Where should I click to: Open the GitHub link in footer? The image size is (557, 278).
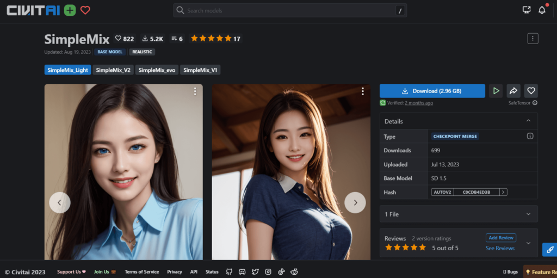tap(229, 271)
